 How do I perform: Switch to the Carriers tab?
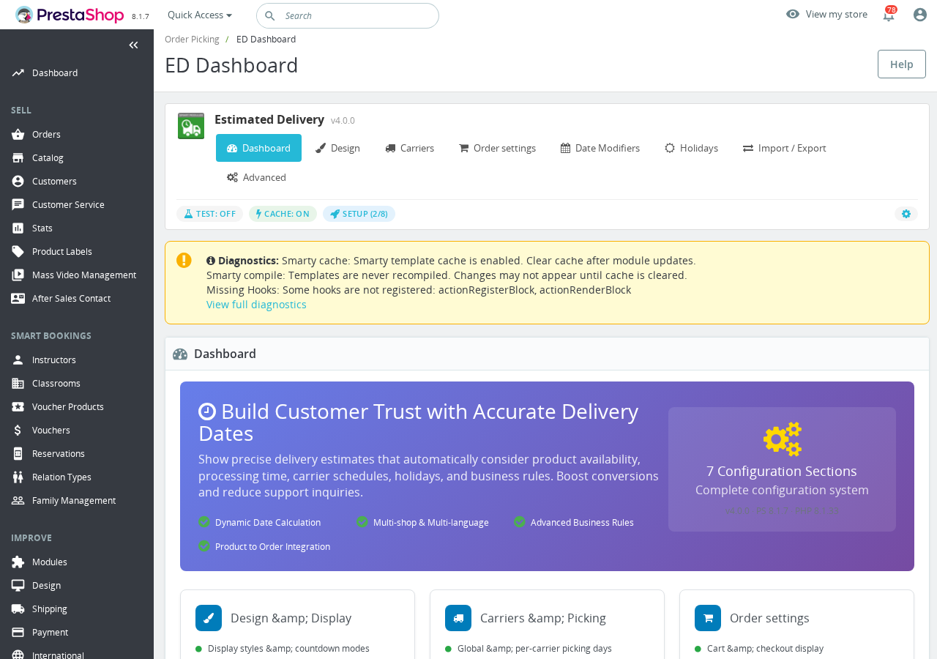click(x=409, y=148)
